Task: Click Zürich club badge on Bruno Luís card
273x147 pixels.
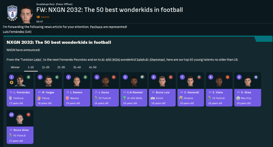Action: click(153, 98)
